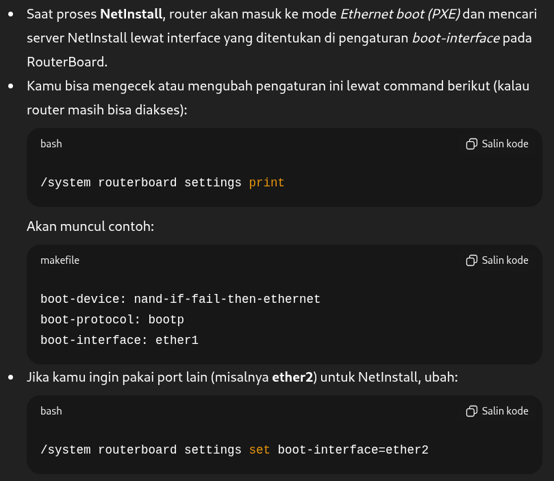Click the "makefile" language label
The image size is (554, 481).
point(60,260)
